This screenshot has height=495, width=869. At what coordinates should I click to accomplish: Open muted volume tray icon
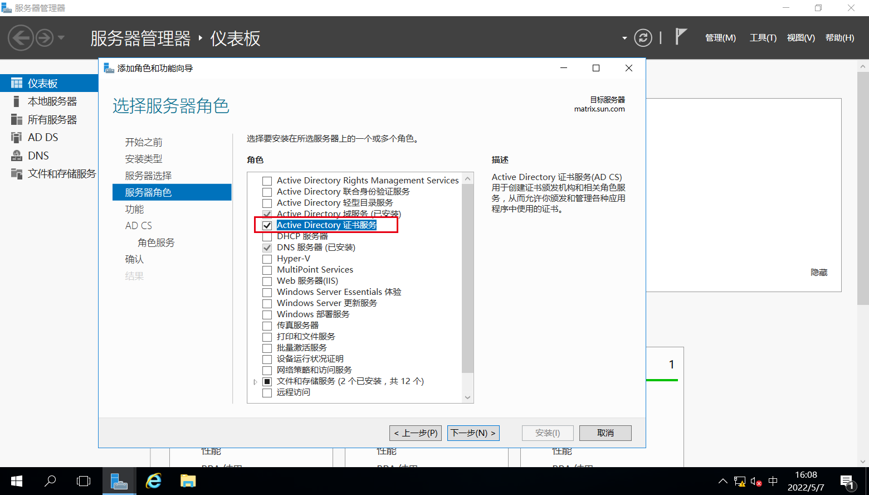(x=756, y=482)
